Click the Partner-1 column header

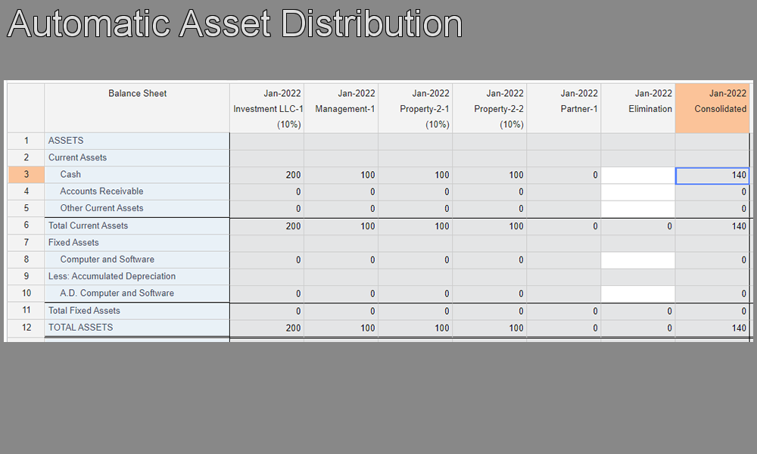(x=564, y=108)
